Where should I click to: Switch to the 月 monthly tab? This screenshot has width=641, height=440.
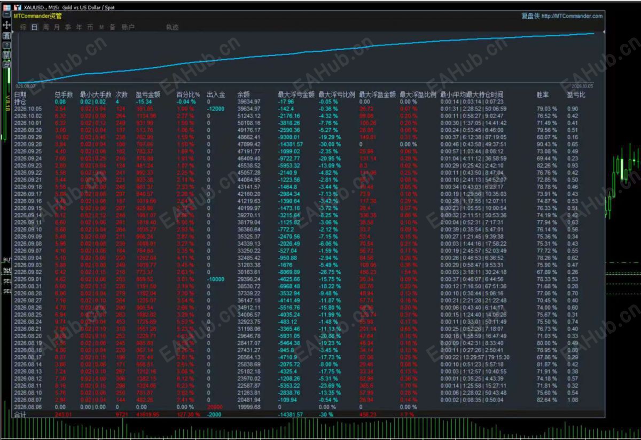(x=57, y=27)
